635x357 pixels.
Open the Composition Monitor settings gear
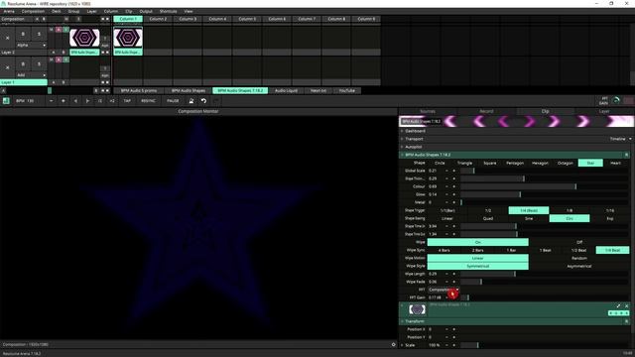[x=393, y=344]
